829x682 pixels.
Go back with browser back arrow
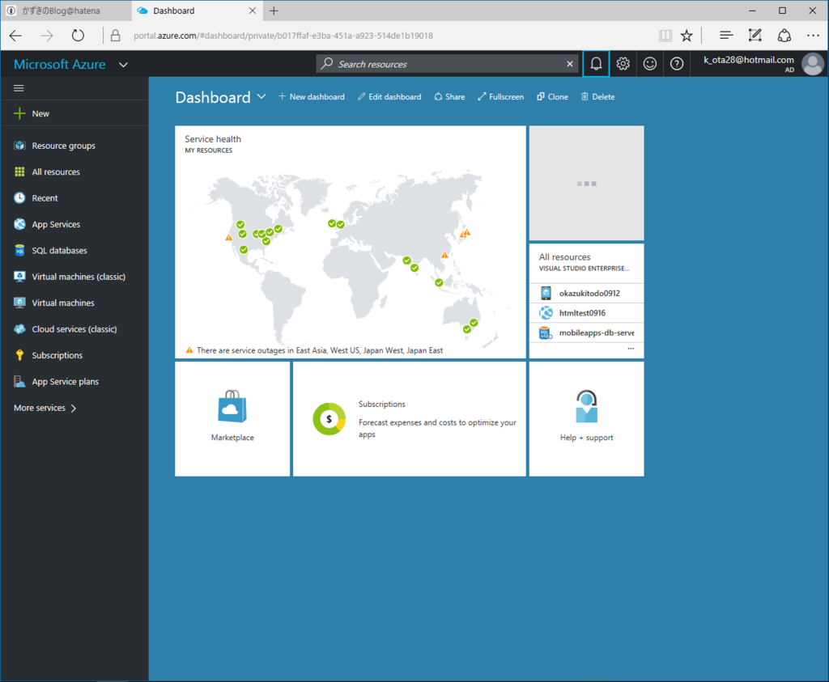tap(16, 36)
